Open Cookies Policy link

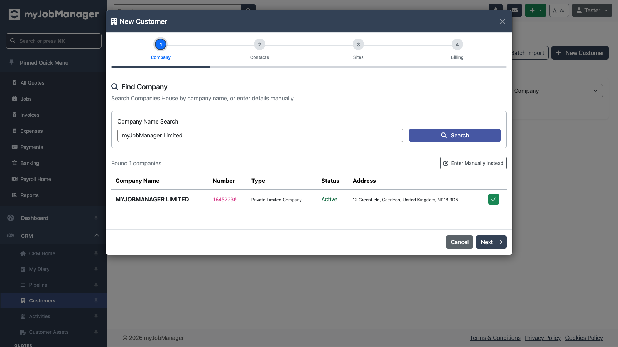click(584, 338)
